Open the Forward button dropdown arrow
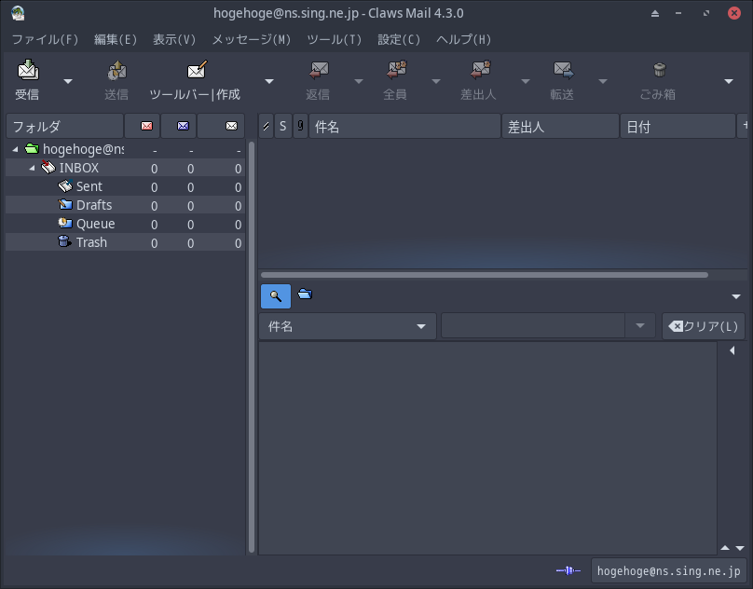Viewport: 753px width, 589px height. click(603, 81)
